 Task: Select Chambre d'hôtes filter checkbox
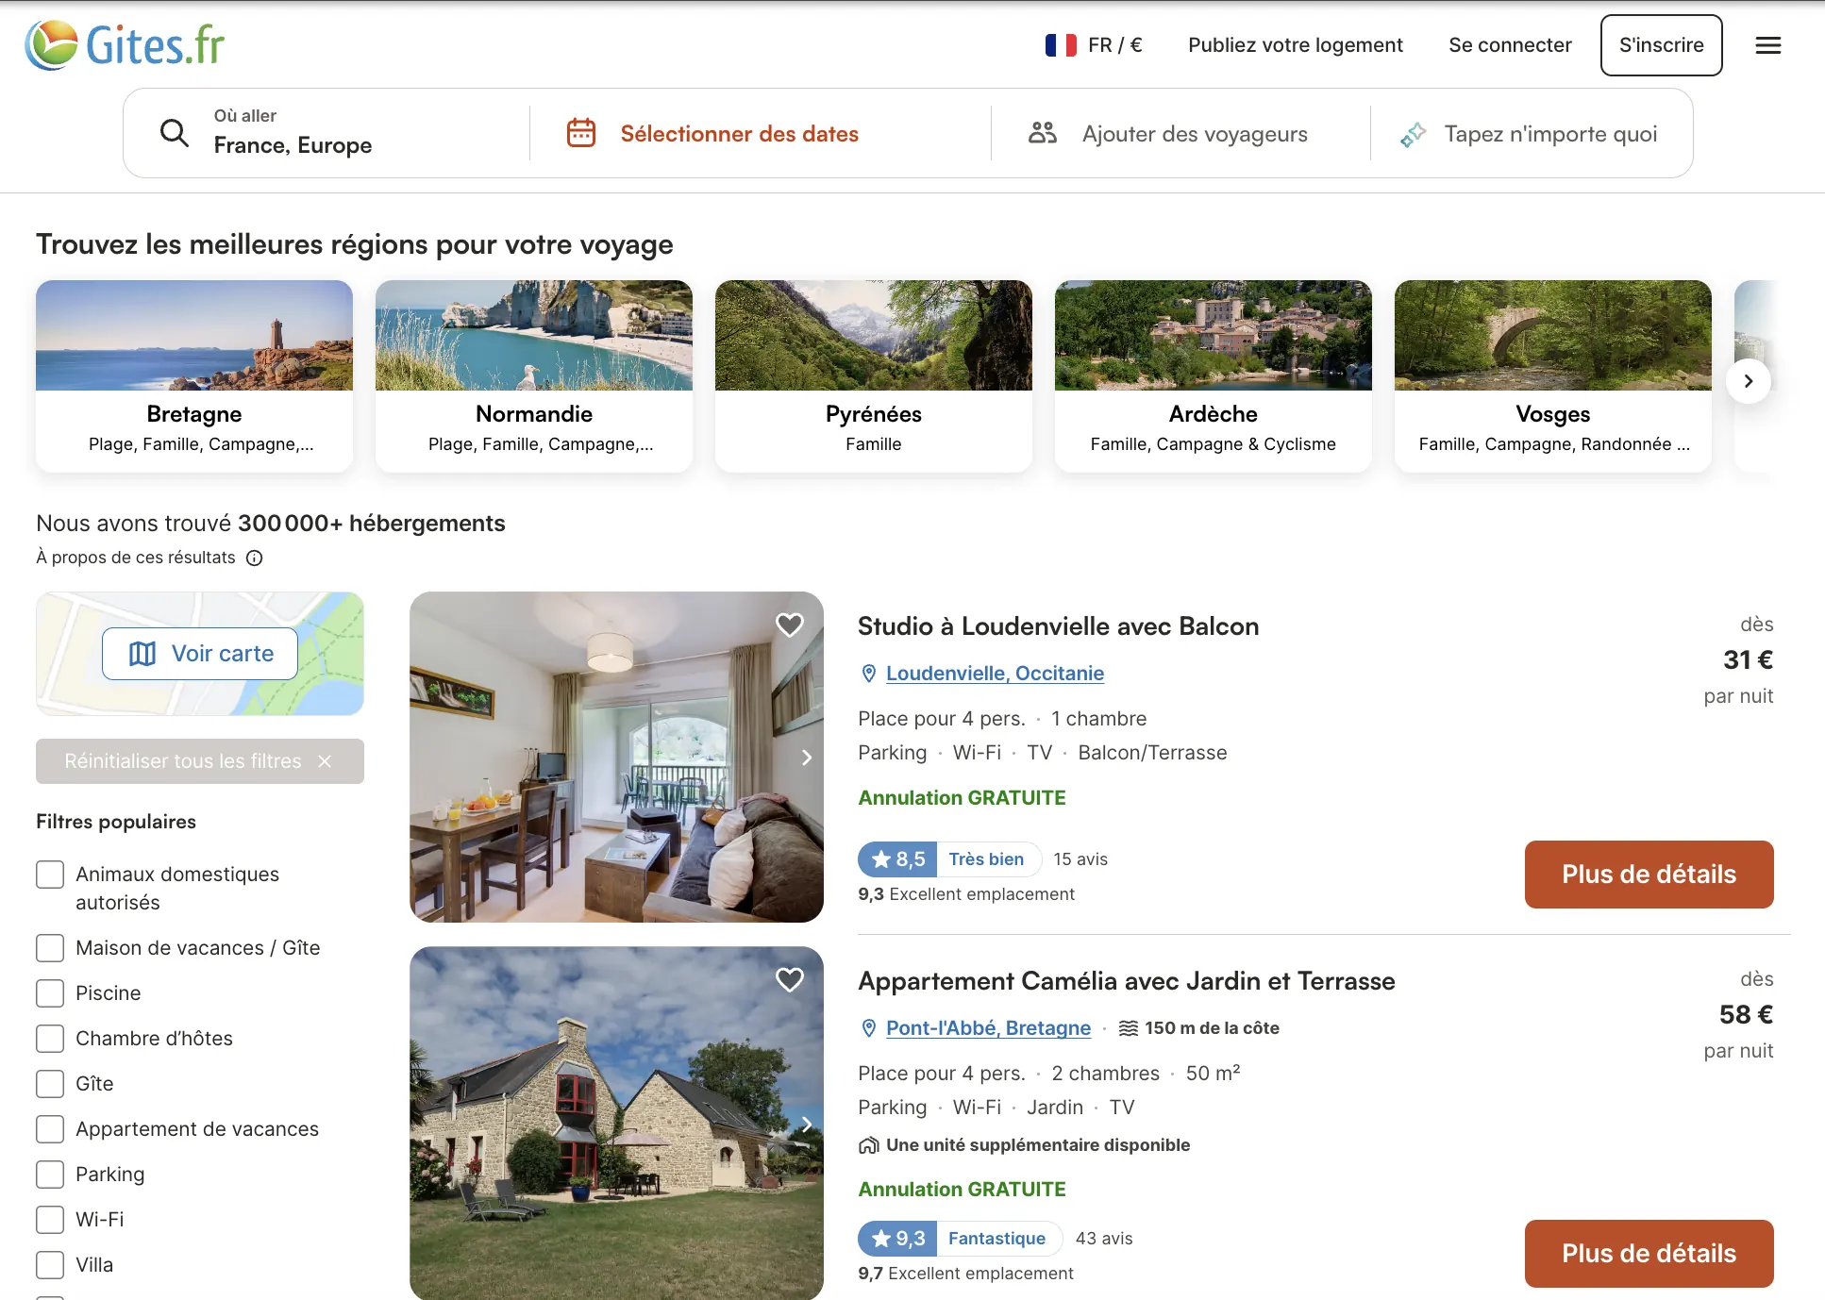point(50,1039)
